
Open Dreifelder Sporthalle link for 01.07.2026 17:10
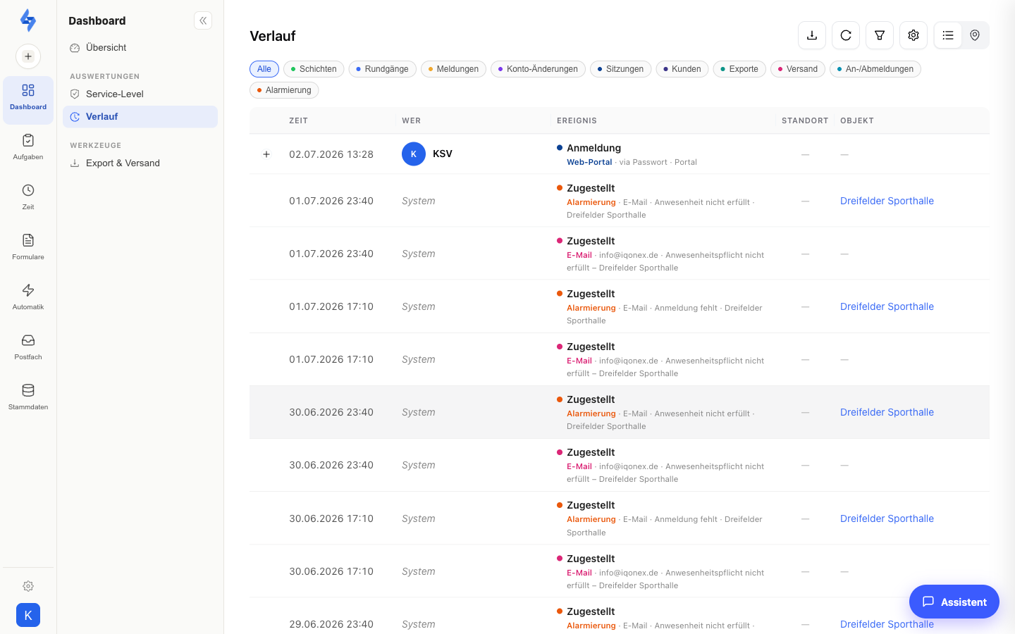pos(887,306)
